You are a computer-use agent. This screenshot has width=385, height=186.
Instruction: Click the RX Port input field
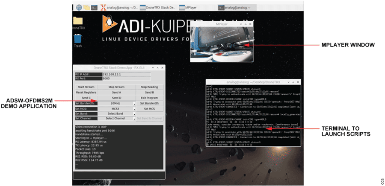[126, 78]
